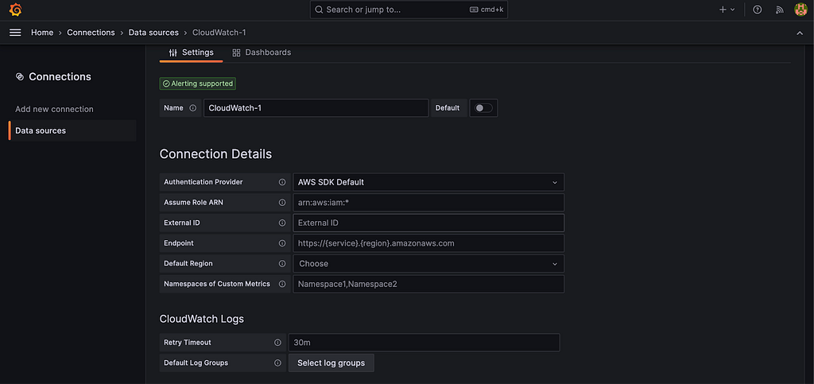Image resolution: width=814 pixels, height=384 pixels.
Task: Click the Grafana logo icon
Action: click(16, 10)
